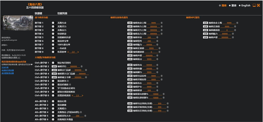This screenshot has width=263, height=122.
Task: Click the 快捷键 header tab
Action: pyautogui.click(x=38, y=13)
